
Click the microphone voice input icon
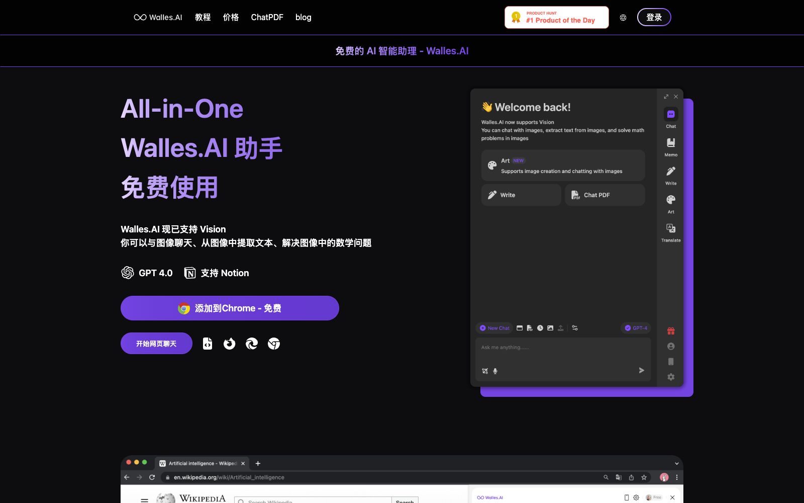point(495,371)
